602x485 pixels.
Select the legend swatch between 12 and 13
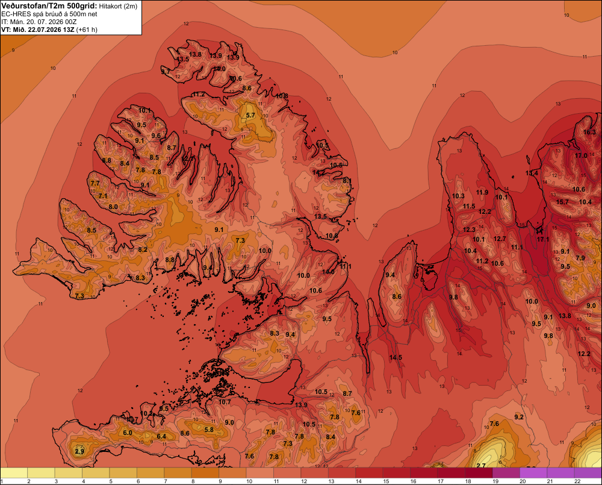coord(315,473)
